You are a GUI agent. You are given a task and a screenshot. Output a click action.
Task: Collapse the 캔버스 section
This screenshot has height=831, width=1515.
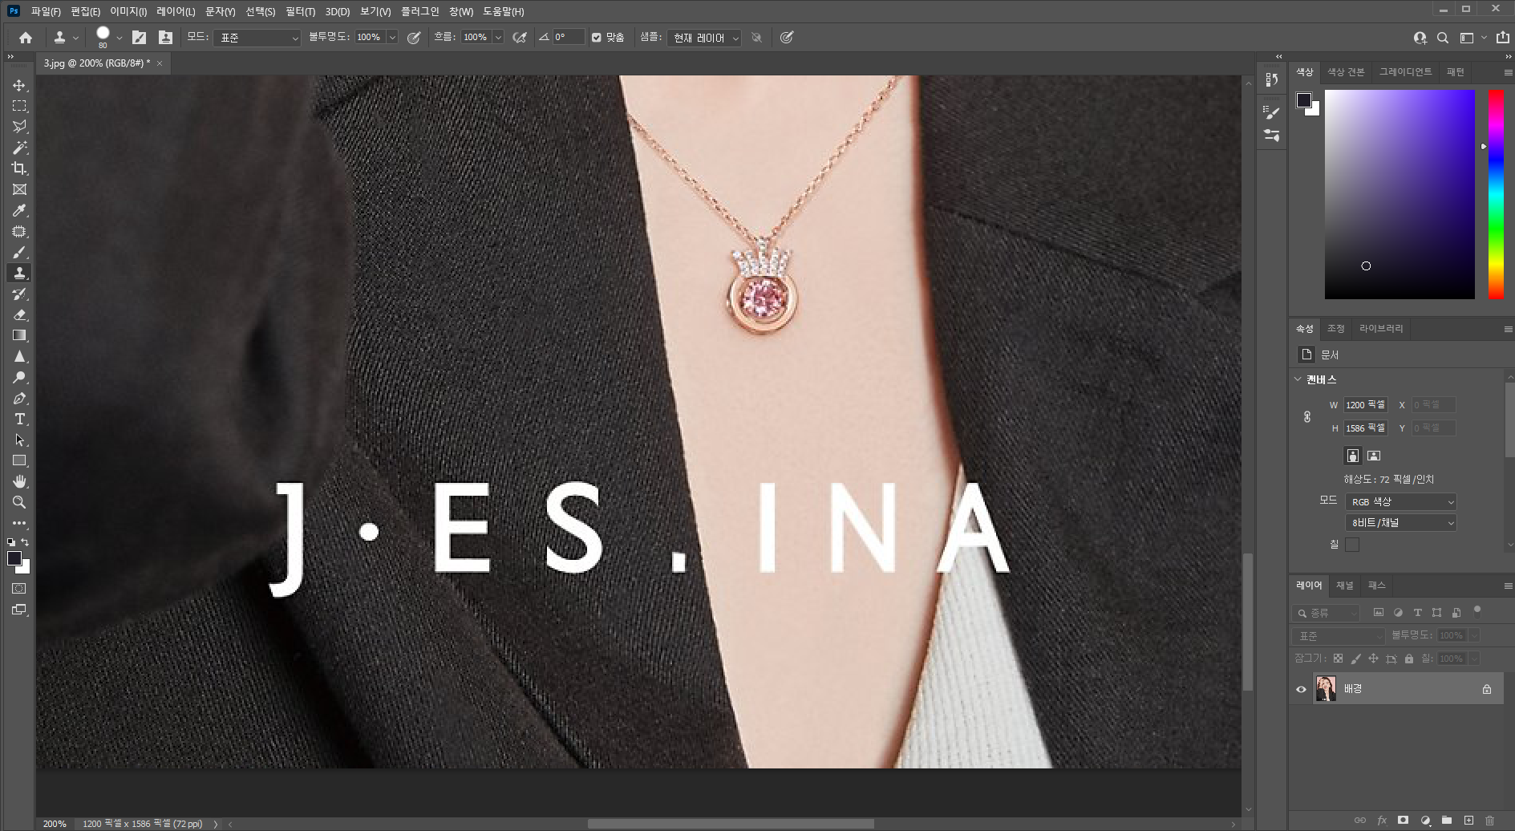[1298, 379]
